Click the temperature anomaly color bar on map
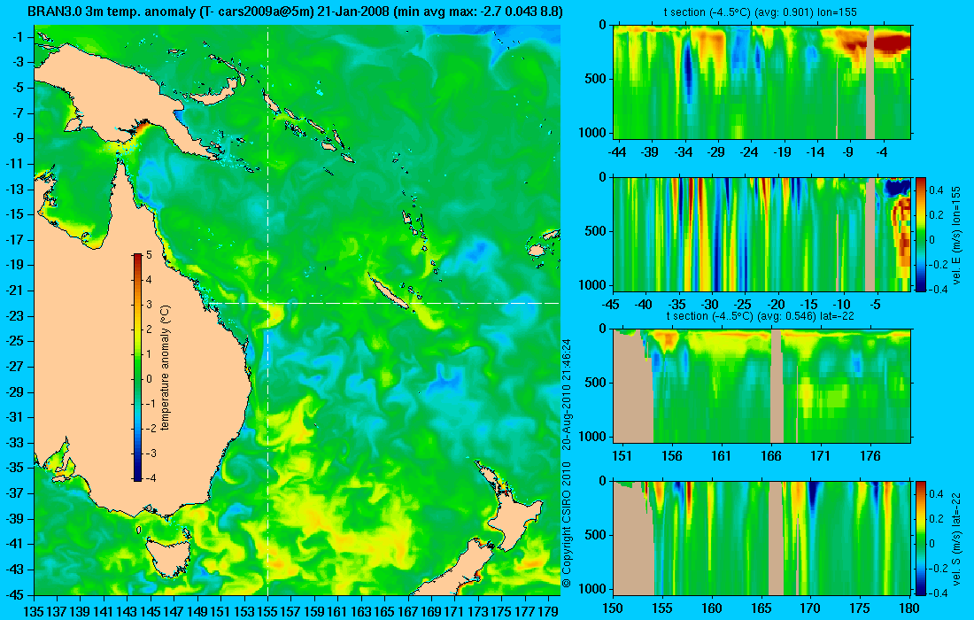 pos(137,368)
